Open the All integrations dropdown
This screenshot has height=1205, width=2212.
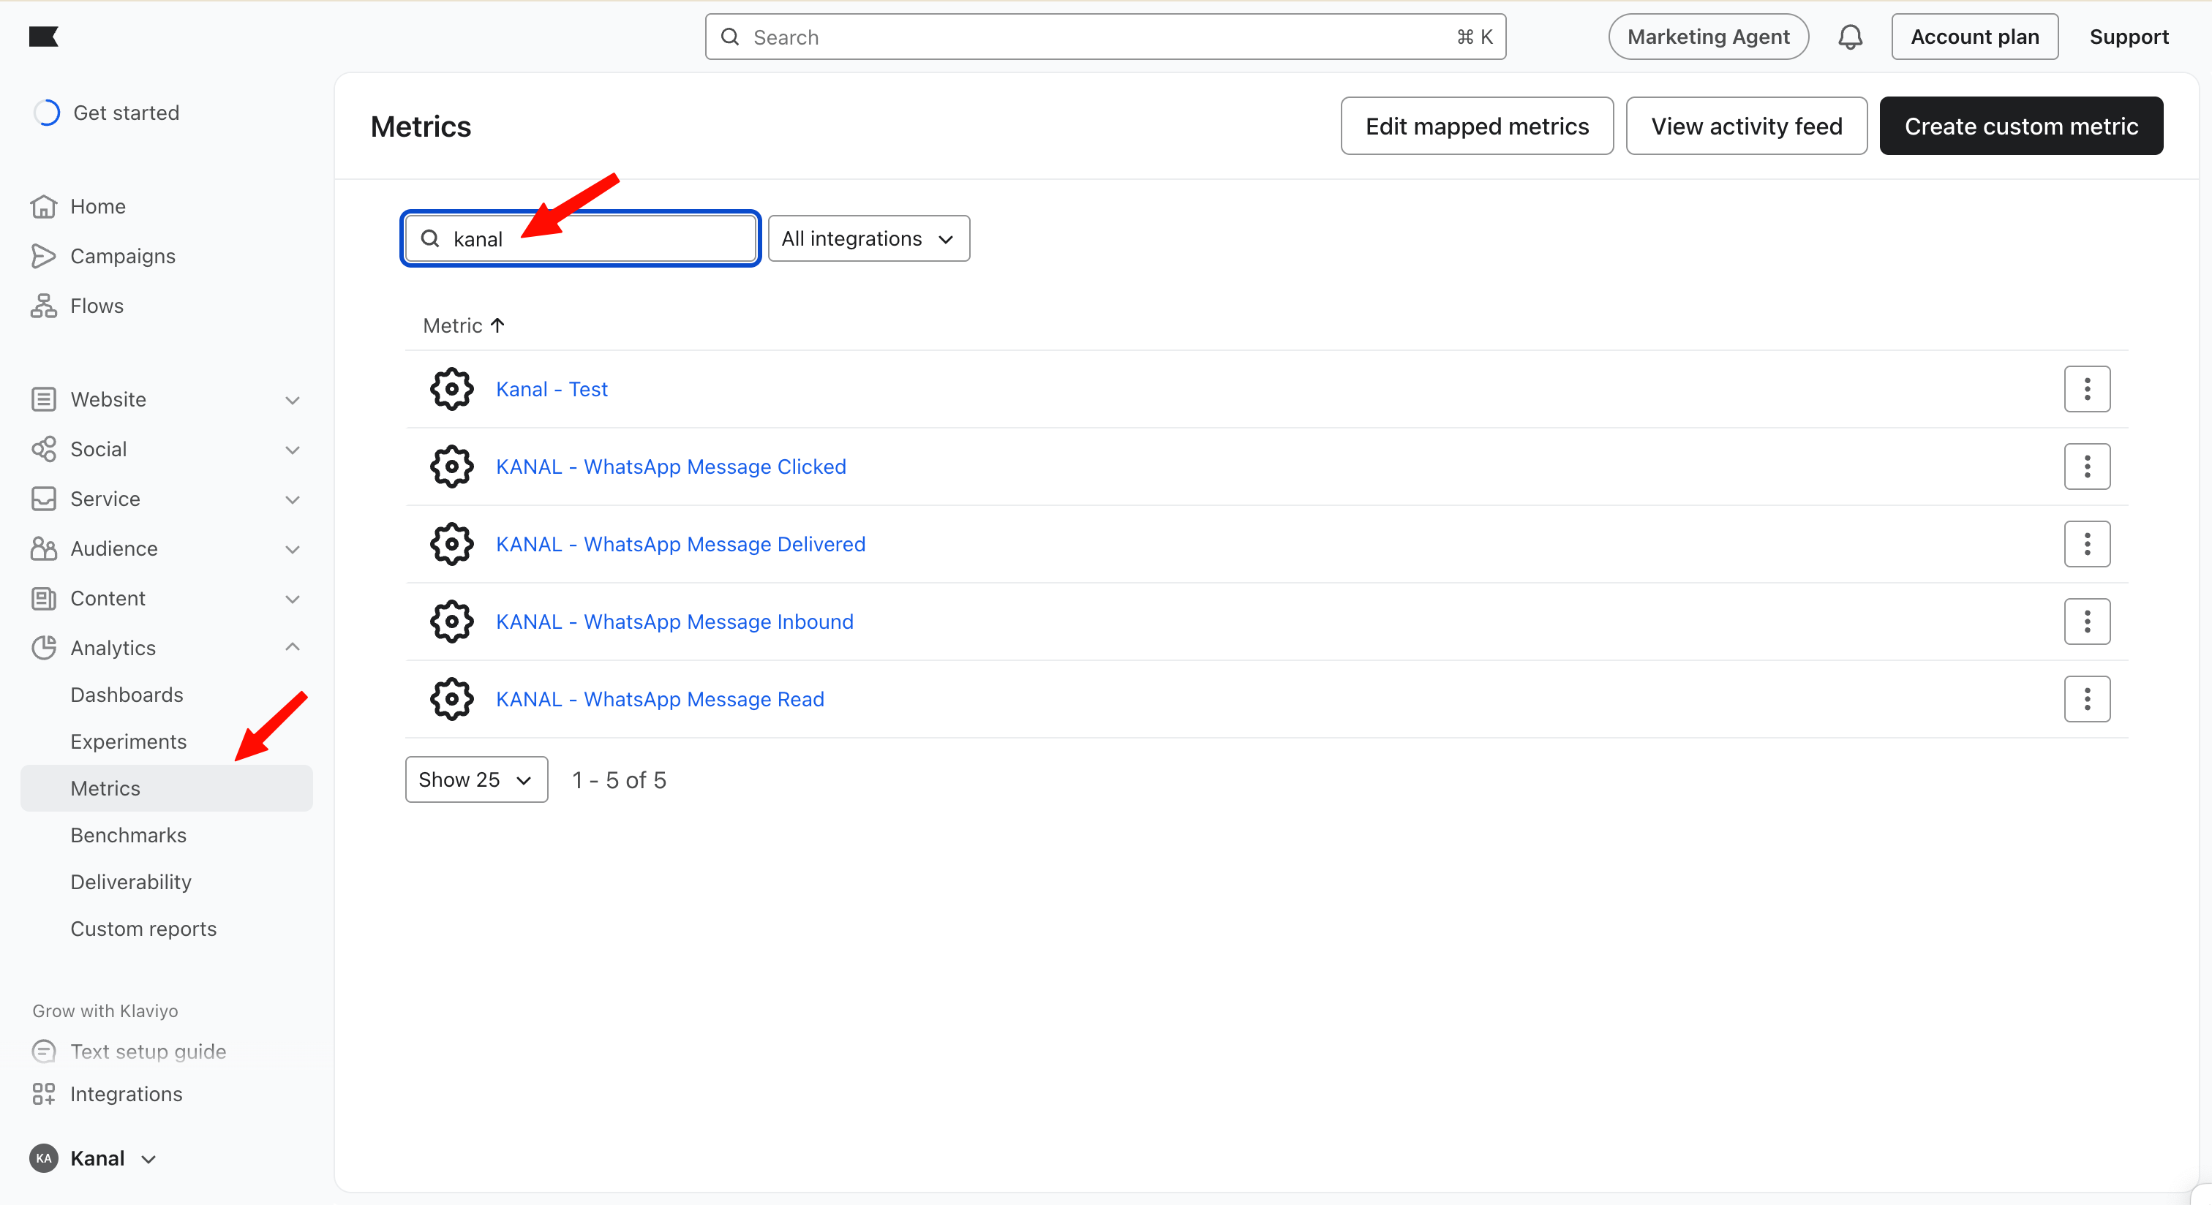pos(868,238)
